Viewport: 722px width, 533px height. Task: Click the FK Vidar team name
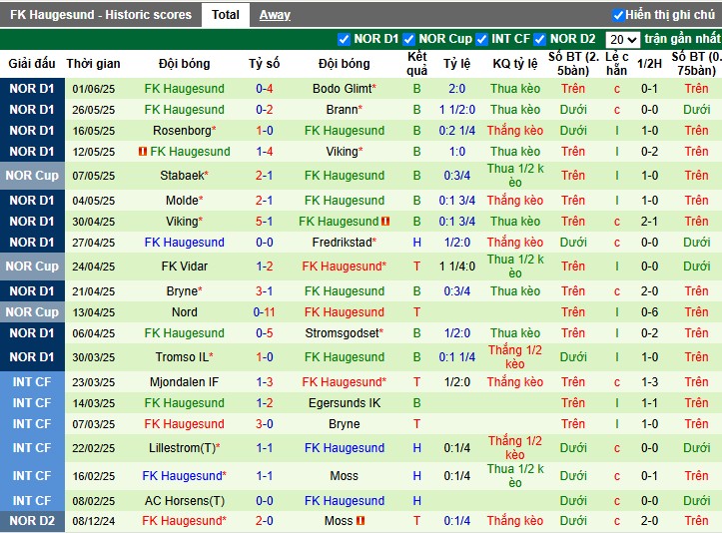point(184,266)
